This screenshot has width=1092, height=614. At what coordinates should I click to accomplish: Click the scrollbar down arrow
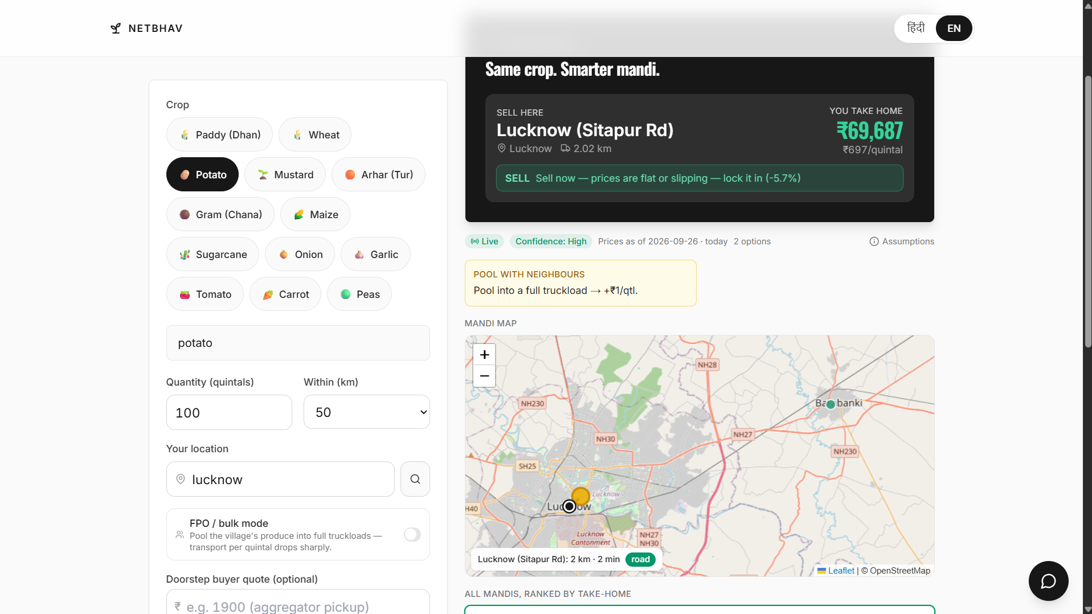pos(1087,609)
